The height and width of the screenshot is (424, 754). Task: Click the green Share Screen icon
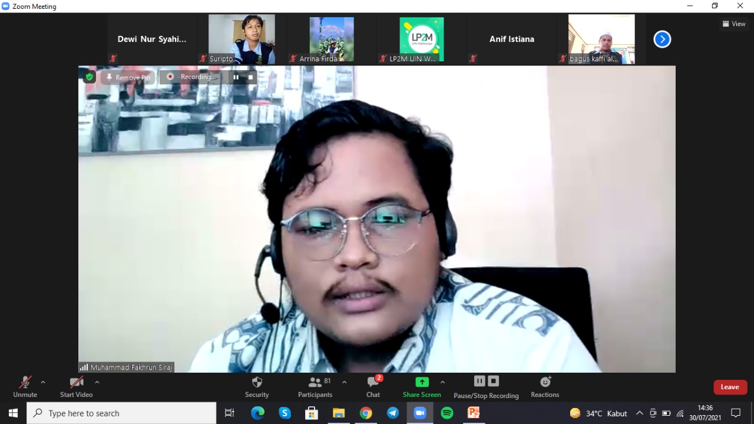(422, 382)
